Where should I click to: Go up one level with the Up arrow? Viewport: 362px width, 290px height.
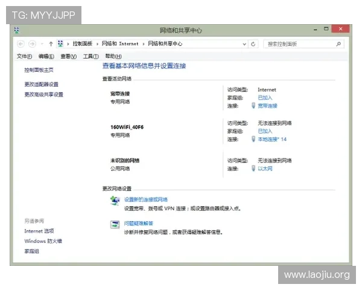[x=51, y=43]
